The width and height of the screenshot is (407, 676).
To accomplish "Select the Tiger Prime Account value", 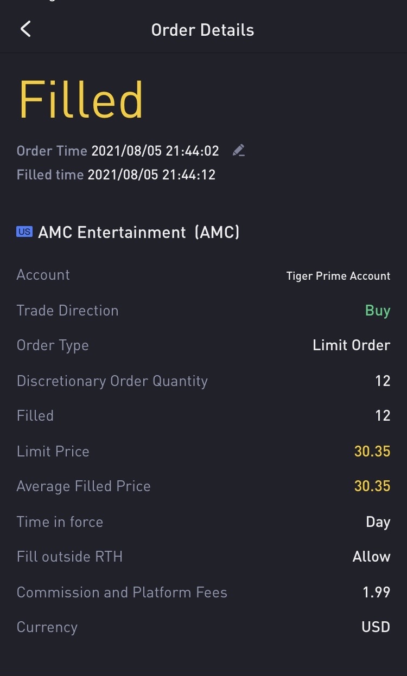I will [x=338, y=276].
